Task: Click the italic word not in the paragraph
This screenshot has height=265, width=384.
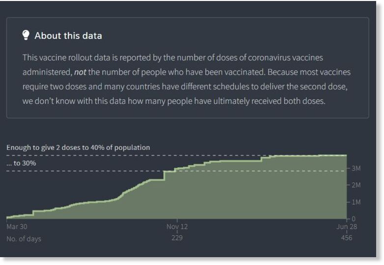Action: 80,72
